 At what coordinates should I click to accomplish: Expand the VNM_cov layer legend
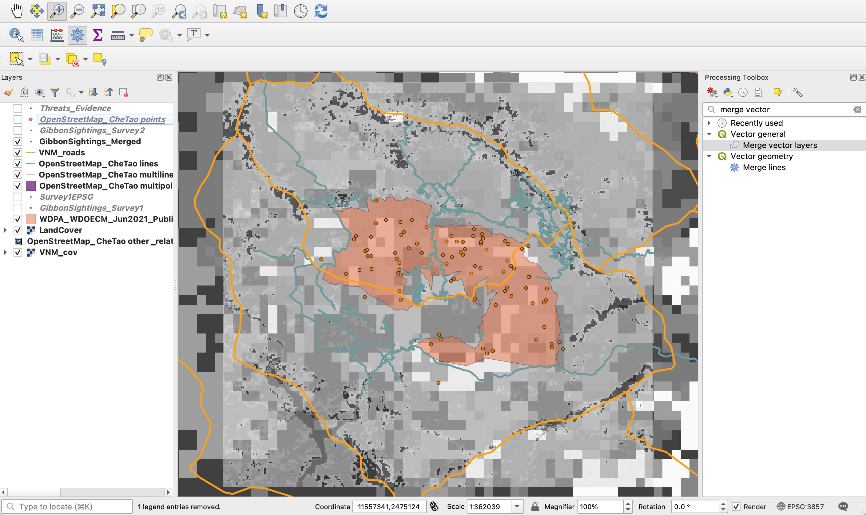tap(5, 252)
